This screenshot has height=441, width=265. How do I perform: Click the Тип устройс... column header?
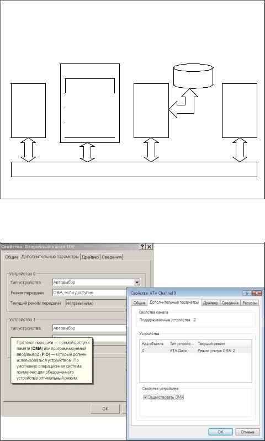tap(182, 344)
